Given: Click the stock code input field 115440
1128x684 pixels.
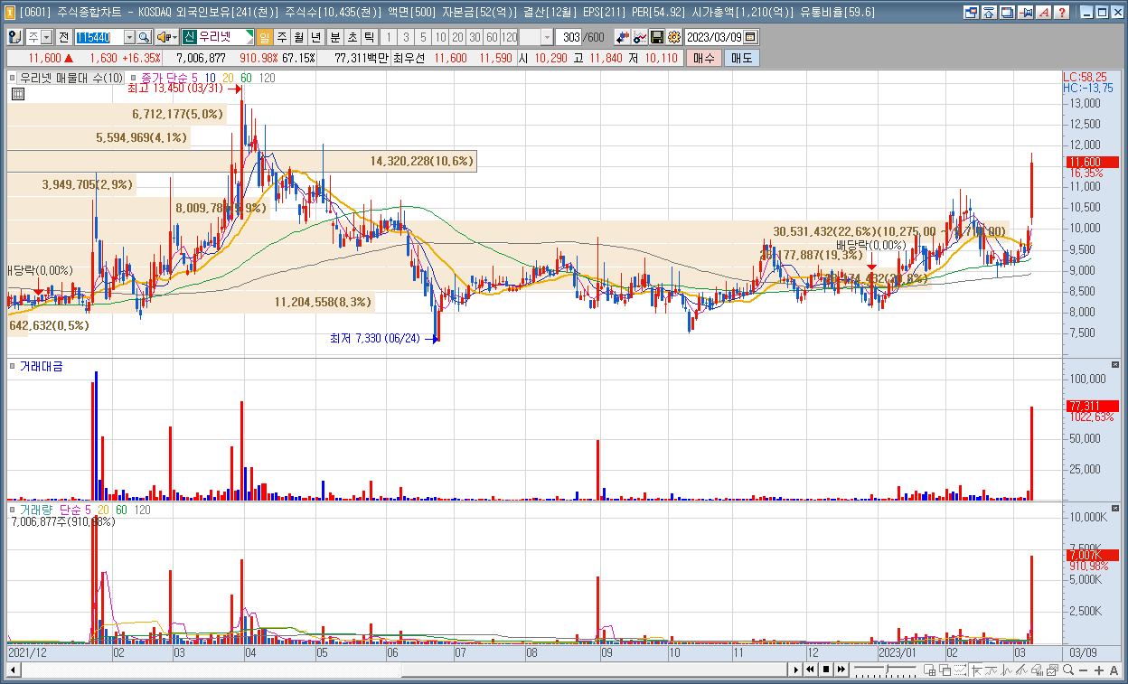Looking at the screenshot, I should [x=99, y=37].
